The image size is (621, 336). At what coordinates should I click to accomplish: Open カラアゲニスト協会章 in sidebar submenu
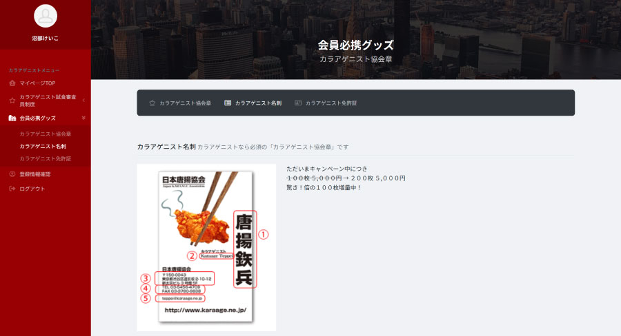click(46, 134)
